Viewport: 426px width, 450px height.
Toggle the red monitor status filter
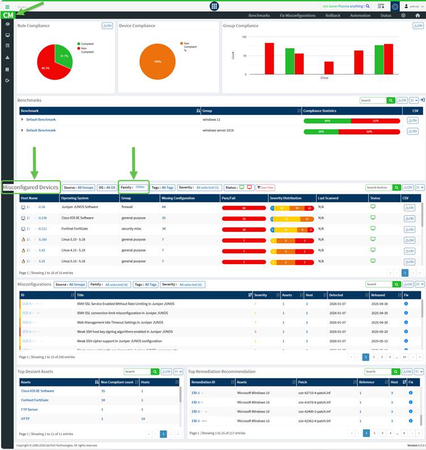249,187
